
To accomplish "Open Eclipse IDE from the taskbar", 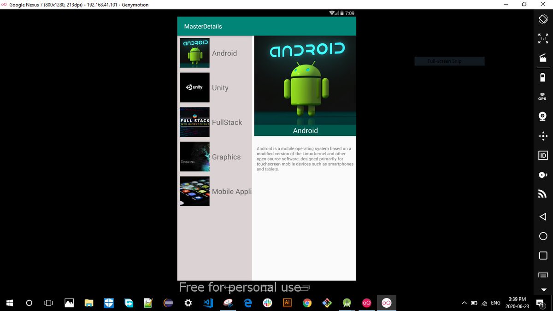I will [x=168, y=303].
